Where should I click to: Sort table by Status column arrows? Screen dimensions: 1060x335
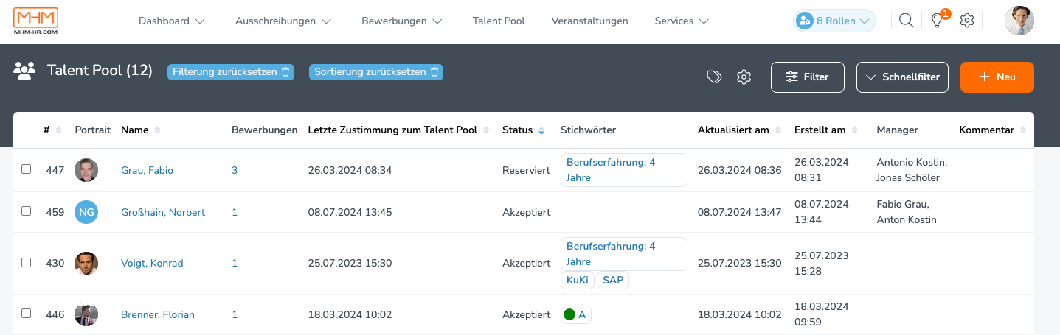point(541,130)
